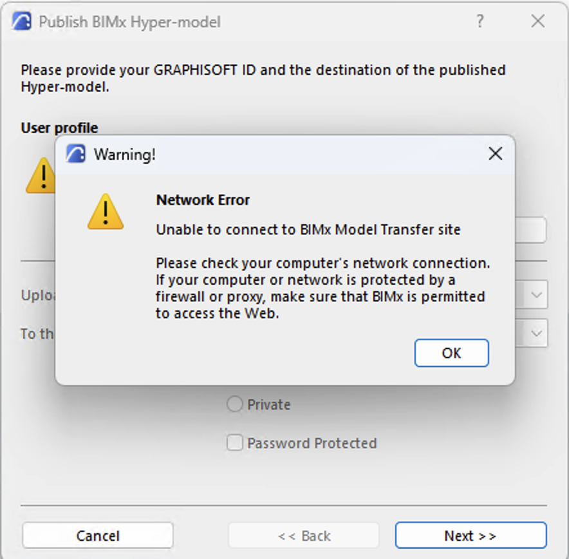569x559 pixels.
Task: Proceed with the Next >> button
Action: 471,535
